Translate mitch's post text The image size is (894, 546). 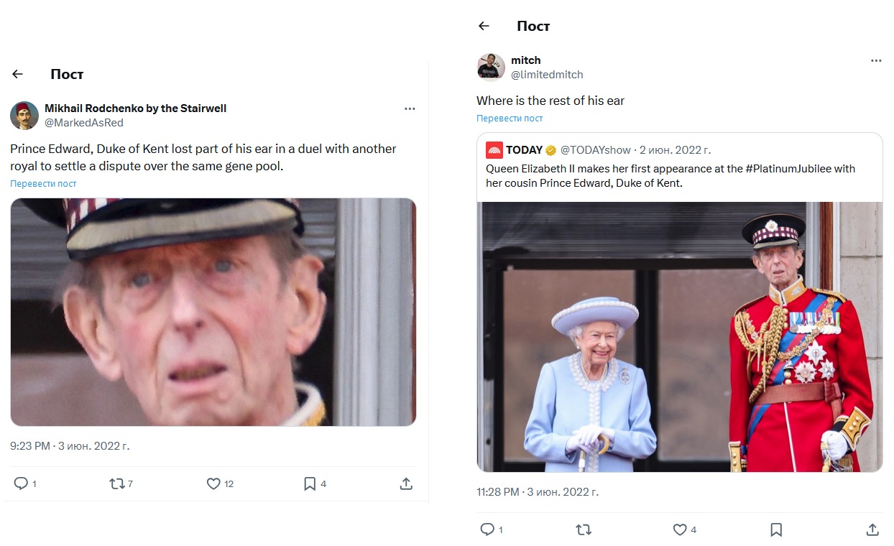click(510, 119)
